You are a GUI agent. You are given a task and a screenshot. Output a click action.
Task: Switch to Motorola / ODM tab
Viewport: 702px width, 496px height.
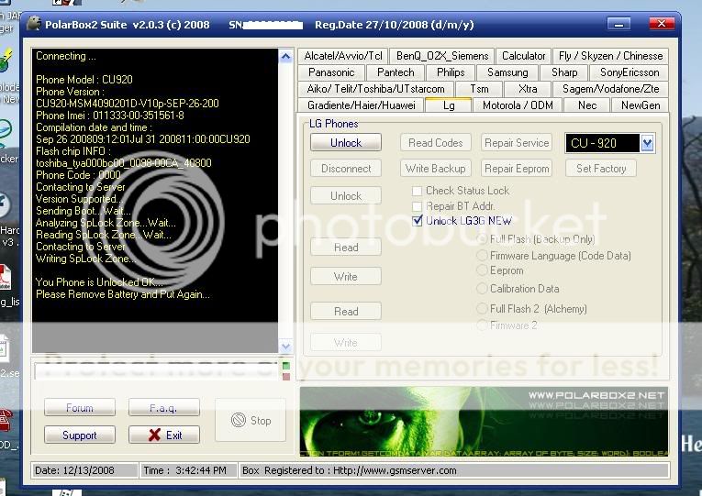click(x=518, y=105)
